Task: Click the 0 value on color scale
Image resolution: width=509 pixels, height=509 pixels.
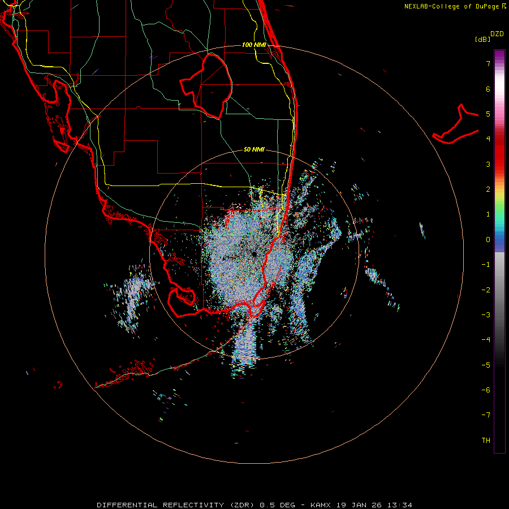Action: pyautogui.click(x=488, y=240)
